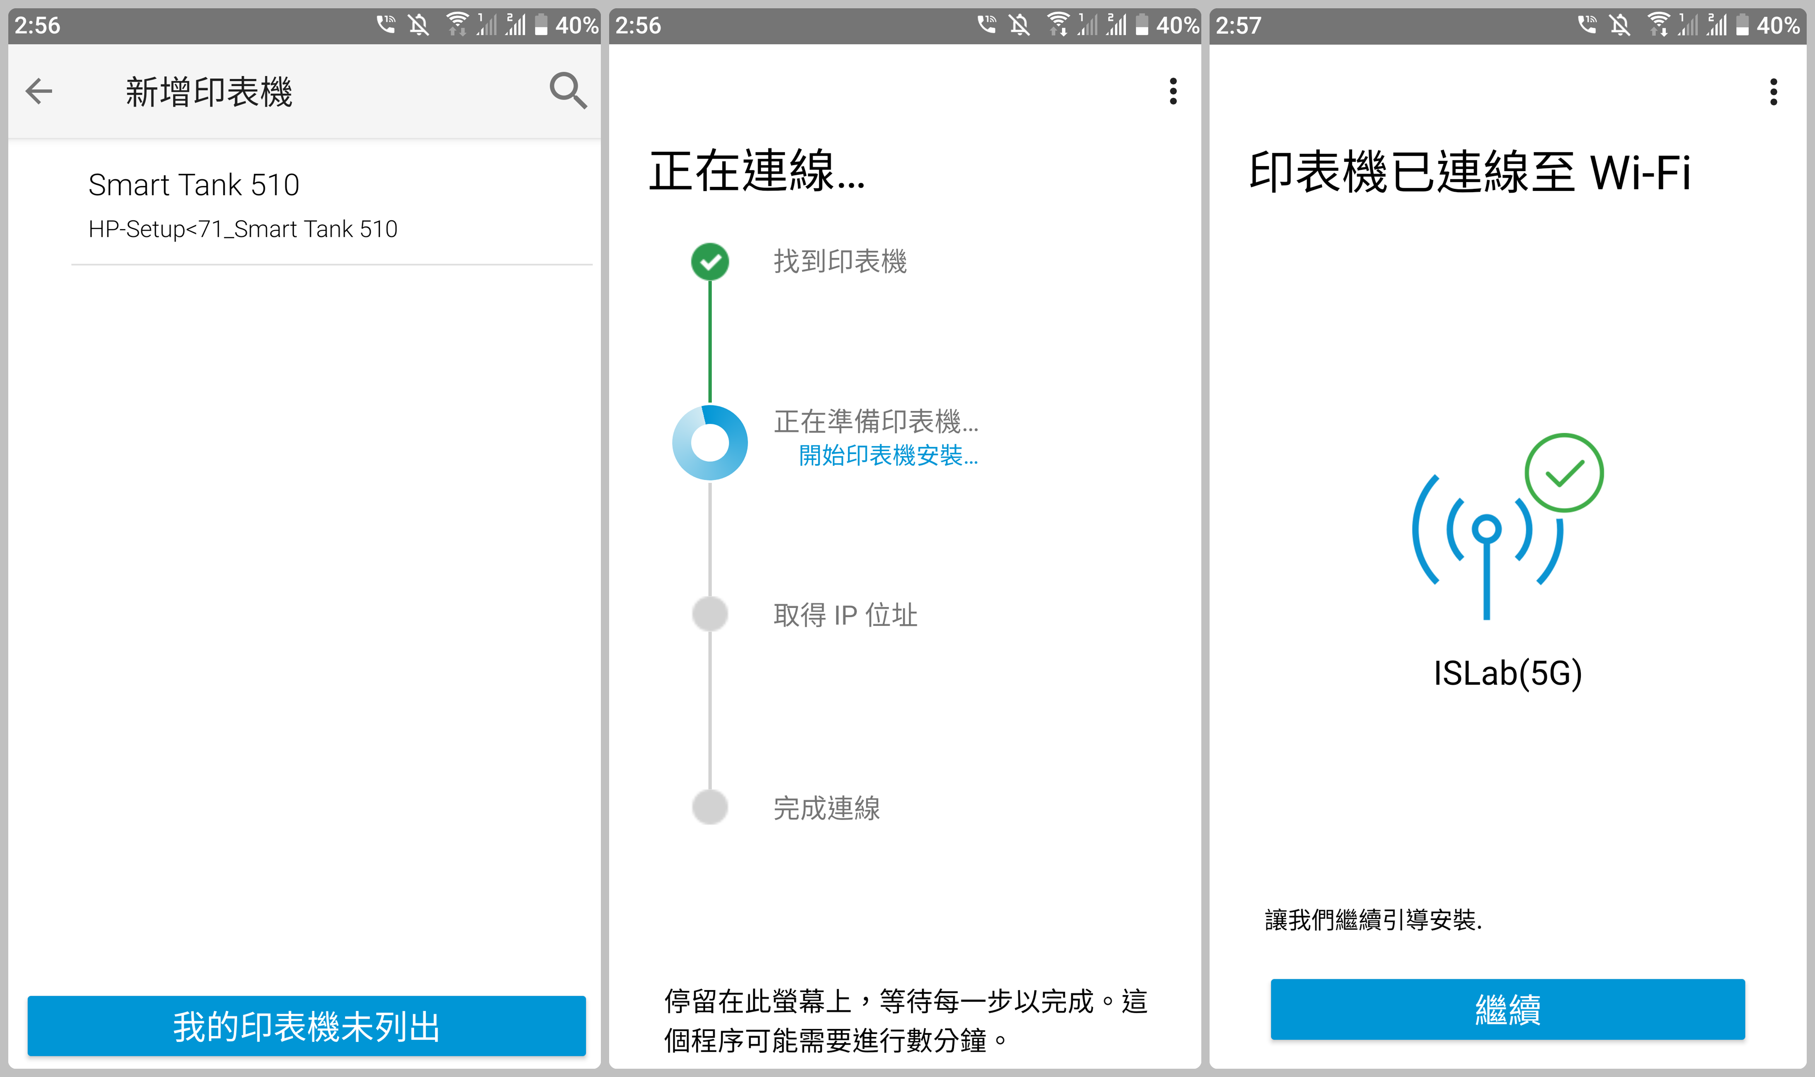Click the gray dot beside 取得 IP 位址

point(710,614)
